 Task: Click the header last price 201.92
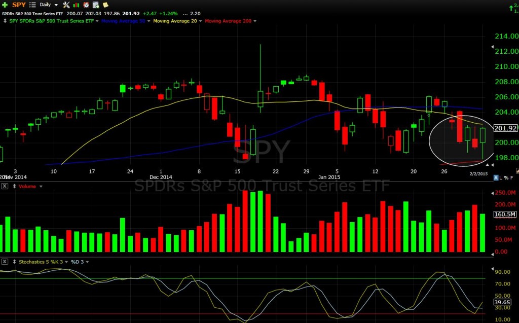point(131,14)
